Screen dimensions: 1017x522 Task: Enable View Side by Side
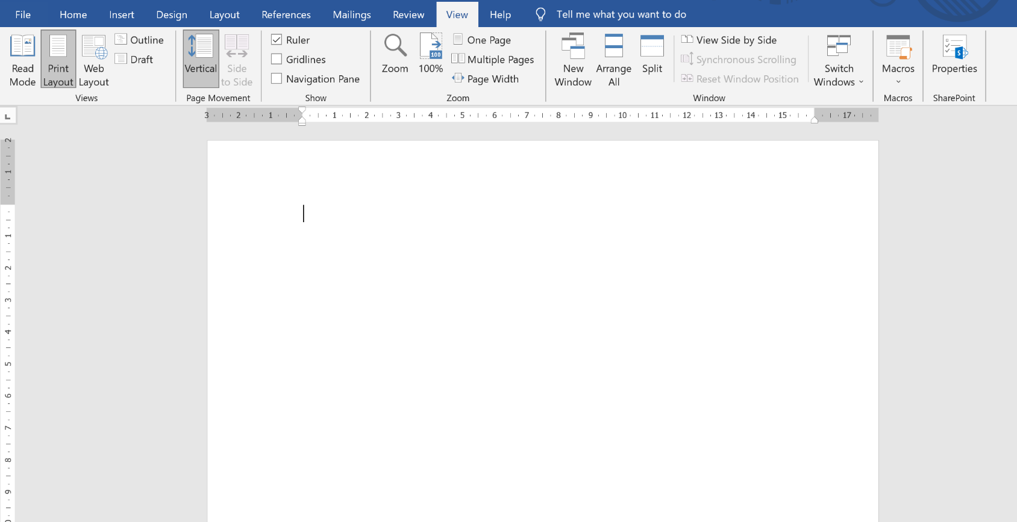729,40
